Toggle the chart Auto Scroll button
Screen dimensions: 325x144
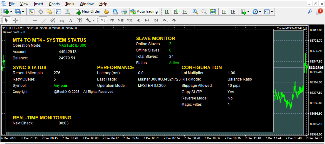224,12
